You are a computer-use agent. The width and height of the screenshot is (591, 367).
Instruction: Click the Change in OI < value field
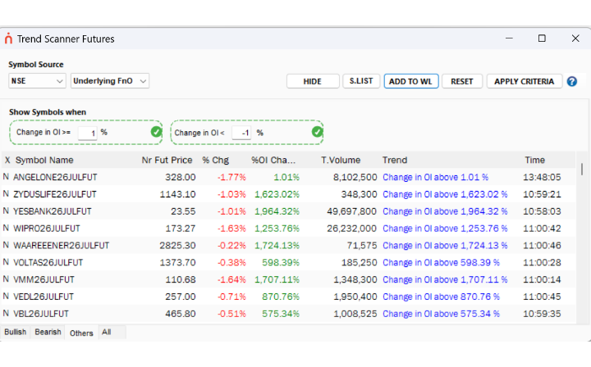241,133
